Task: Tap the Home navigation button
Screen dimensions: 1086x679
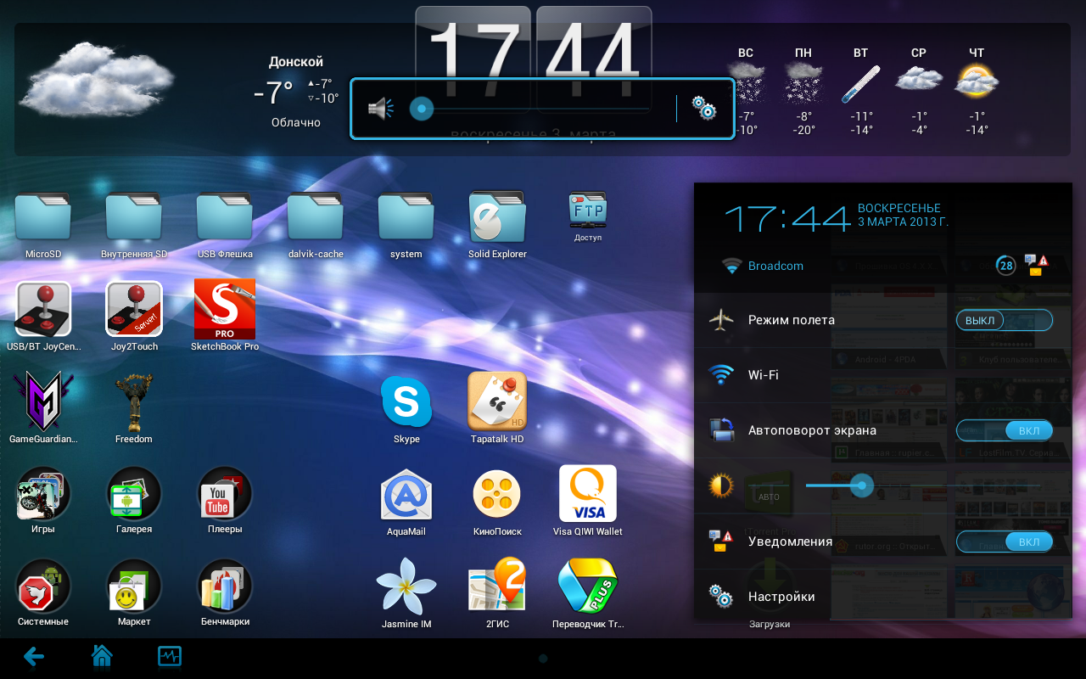Action: click(x=102, y=656)
